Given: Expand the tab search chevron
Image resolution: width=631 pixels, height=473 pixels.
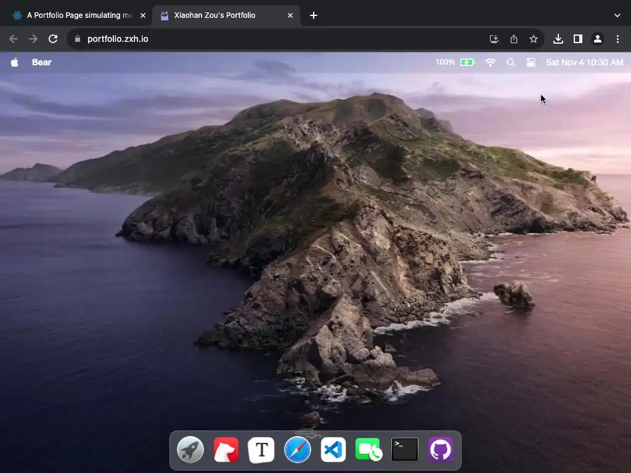Looking at the screenshot, I should [x=617, y=15].
